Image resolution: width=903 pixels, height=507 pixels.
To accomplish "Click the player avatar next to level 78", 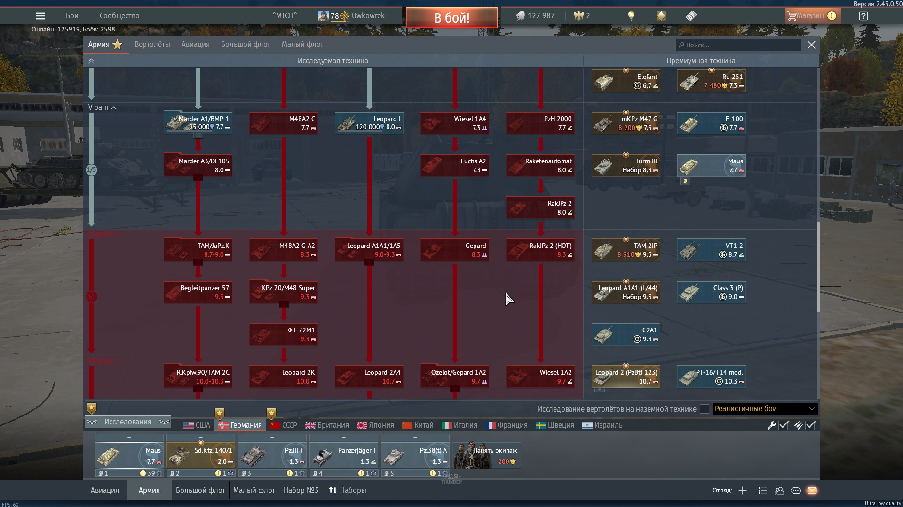I will (323, 16).
